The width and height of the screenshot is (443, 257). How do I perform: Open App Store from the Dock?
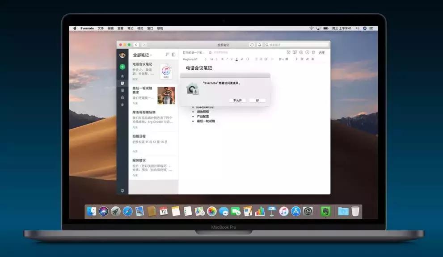[x=296, y=211]
